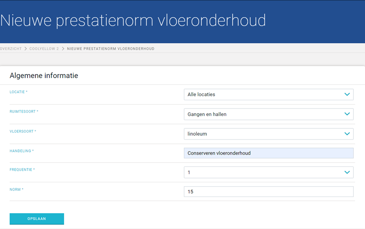The height and width of the screenshot is (229, 365).
Task: Expand the 'Gangen en hallen' room type dropdown
Action: (268, 114)
